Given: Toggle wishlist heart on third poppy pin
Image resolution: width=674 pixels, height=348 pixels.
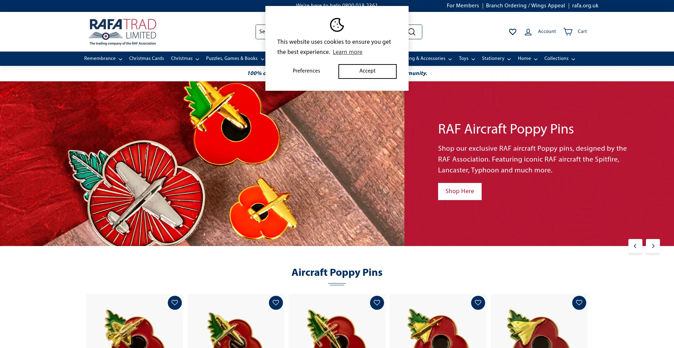Looking at the screenshot, I should (377, 303).
